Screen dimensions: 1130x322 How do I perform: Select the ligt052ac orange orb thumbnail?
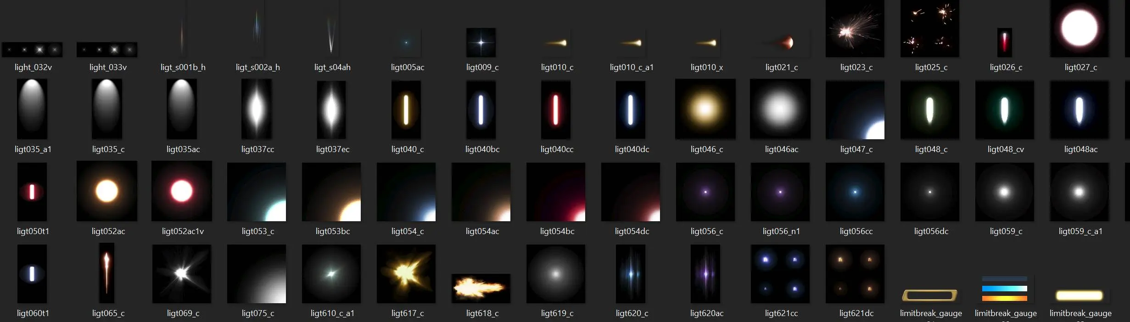107,191
